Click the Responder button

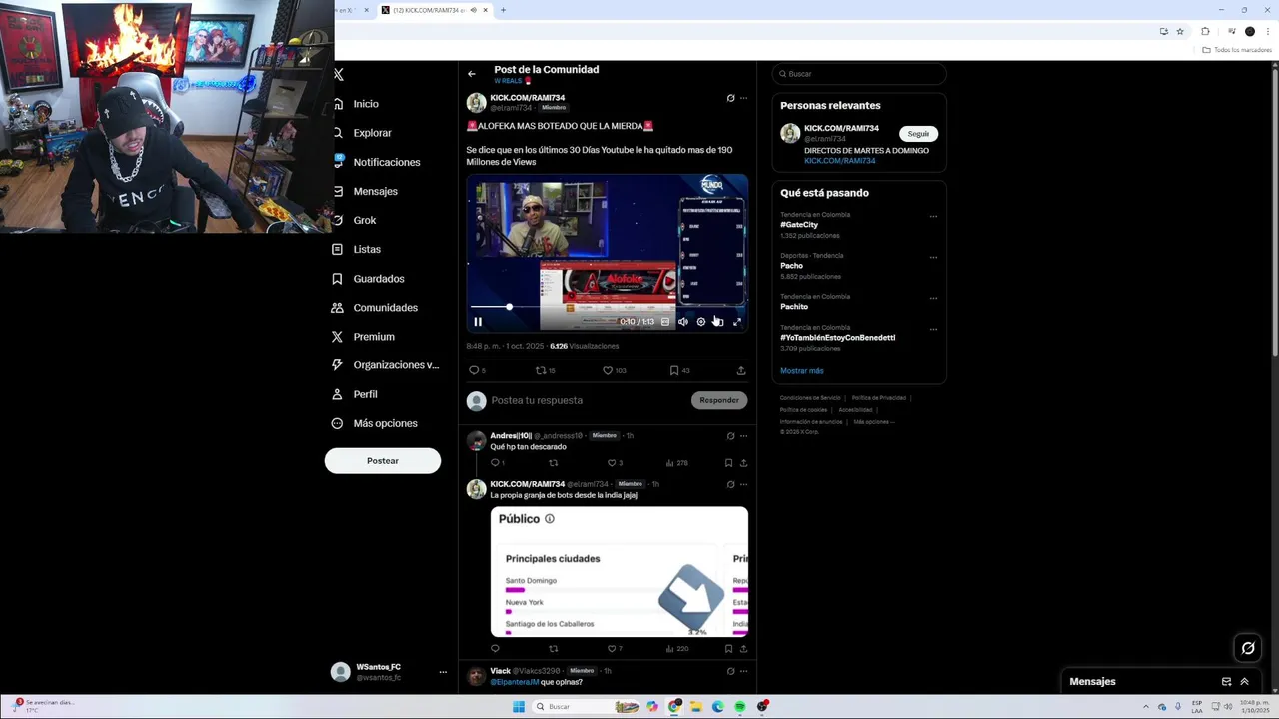719,400
